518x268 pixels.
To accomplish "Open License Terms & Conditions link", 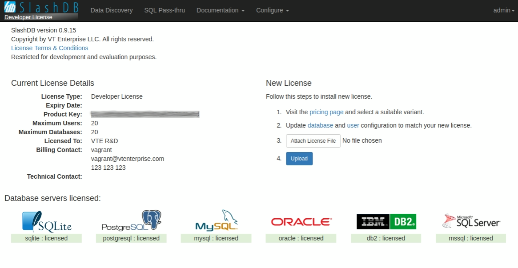I will [49, 48].
